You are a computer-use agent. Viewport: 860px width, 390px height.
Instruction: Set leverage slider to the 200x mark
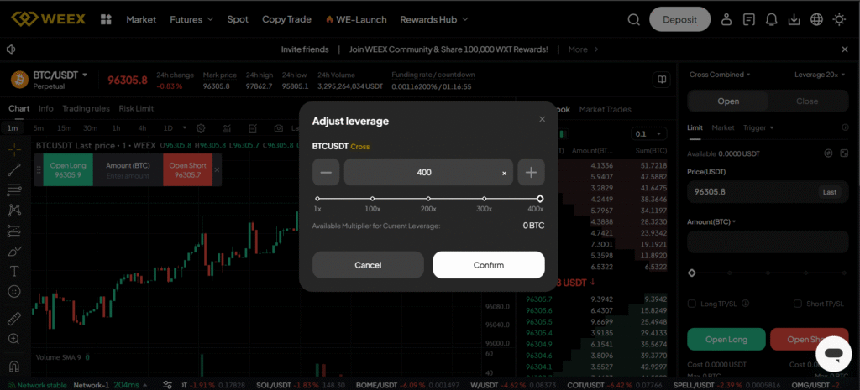click(x=428, y=199)
